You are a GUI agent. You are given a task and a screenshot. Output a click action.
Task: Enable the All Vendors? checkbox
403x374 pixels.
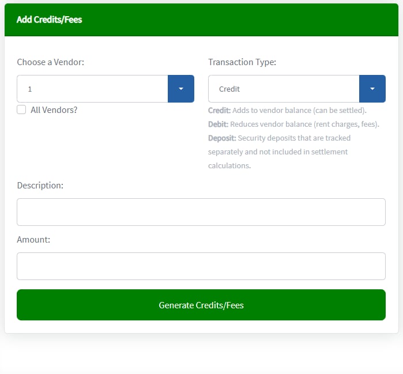click(21, 109)
